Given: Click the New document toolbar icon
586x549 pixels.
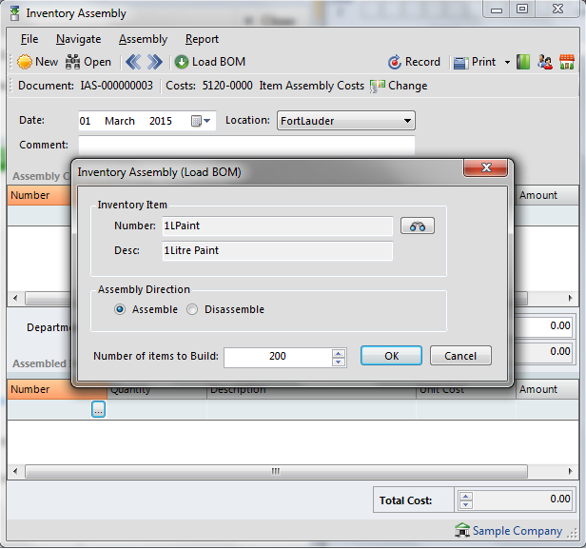Looking at the screenshot, I should click(x=26, y=62).
